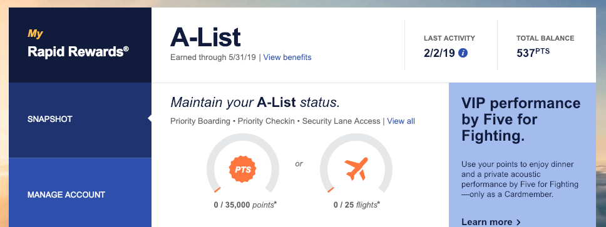Click the info icon beside Last Activity date
Image resolution: width=606 pixels, height=227 pixels.
click(463, 53)
